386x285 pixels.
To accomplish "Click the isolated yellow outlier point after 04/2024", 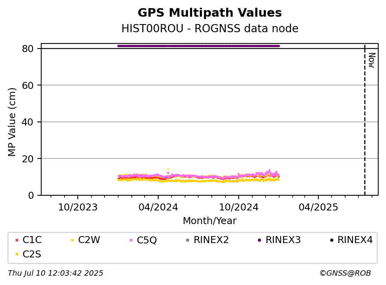I will click(168, 169).
